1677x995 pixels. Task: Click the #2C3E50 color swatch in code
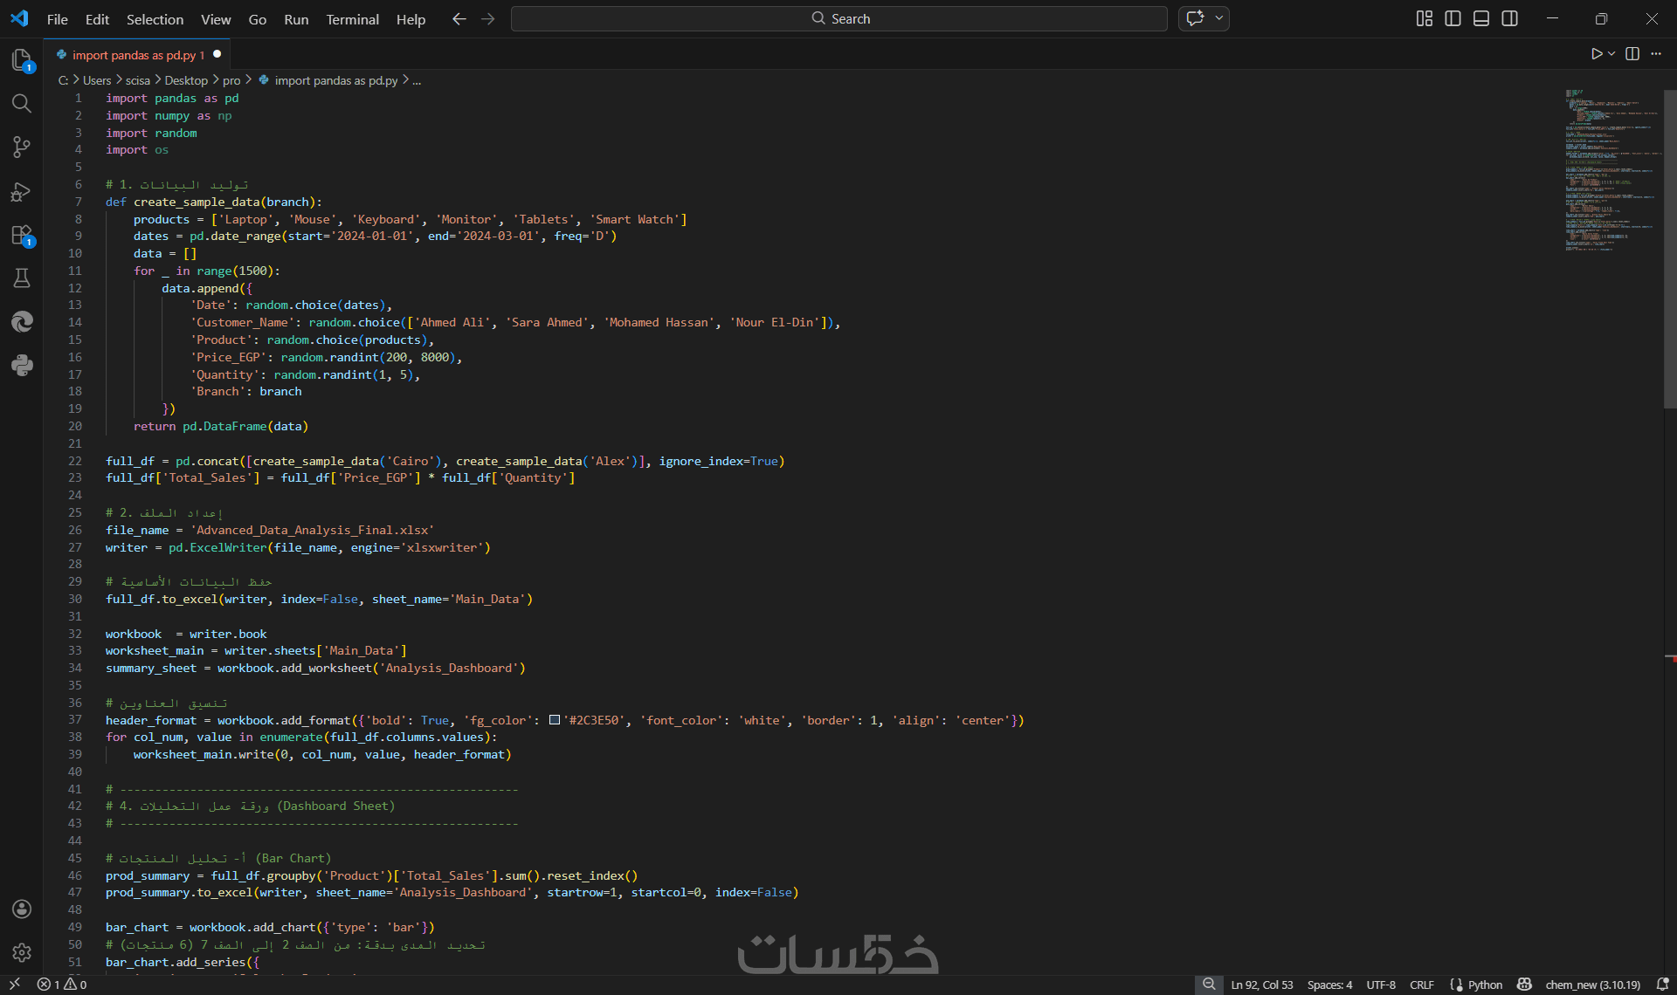[555, 720]
